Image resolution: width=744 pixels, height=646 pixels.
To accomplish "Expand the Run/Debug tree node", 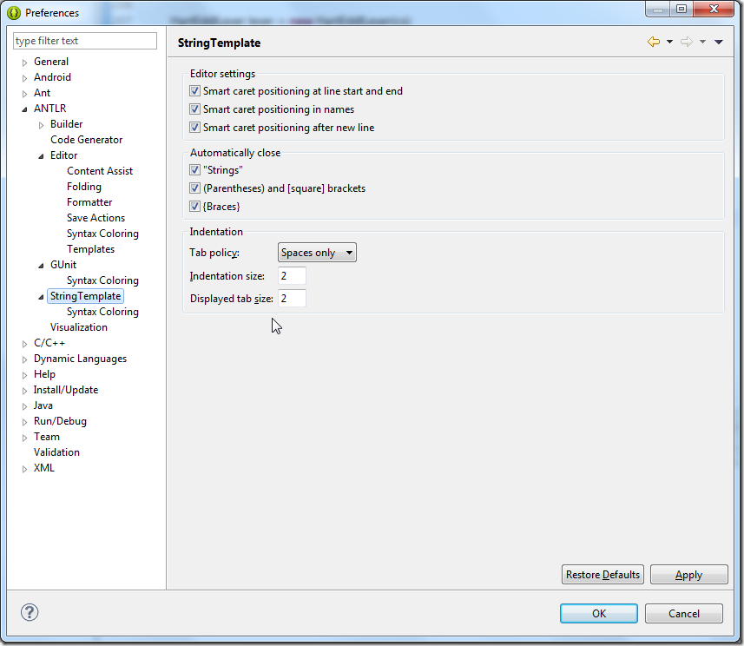I will [24, 422].
